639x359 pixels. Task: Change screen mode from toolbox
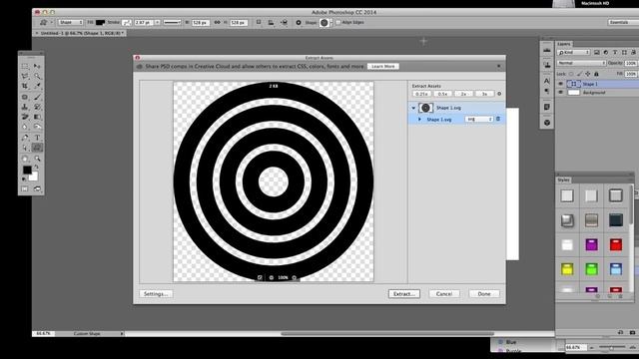point(37,188)
